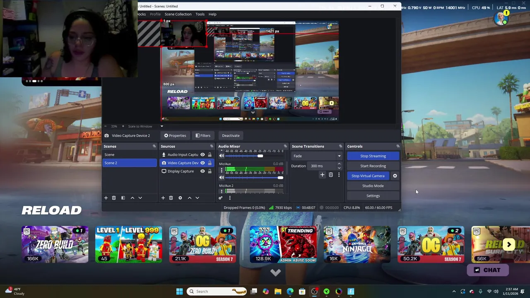Open Microsoft Store from the taskbar
530x298 pixels.
(302, 291)
